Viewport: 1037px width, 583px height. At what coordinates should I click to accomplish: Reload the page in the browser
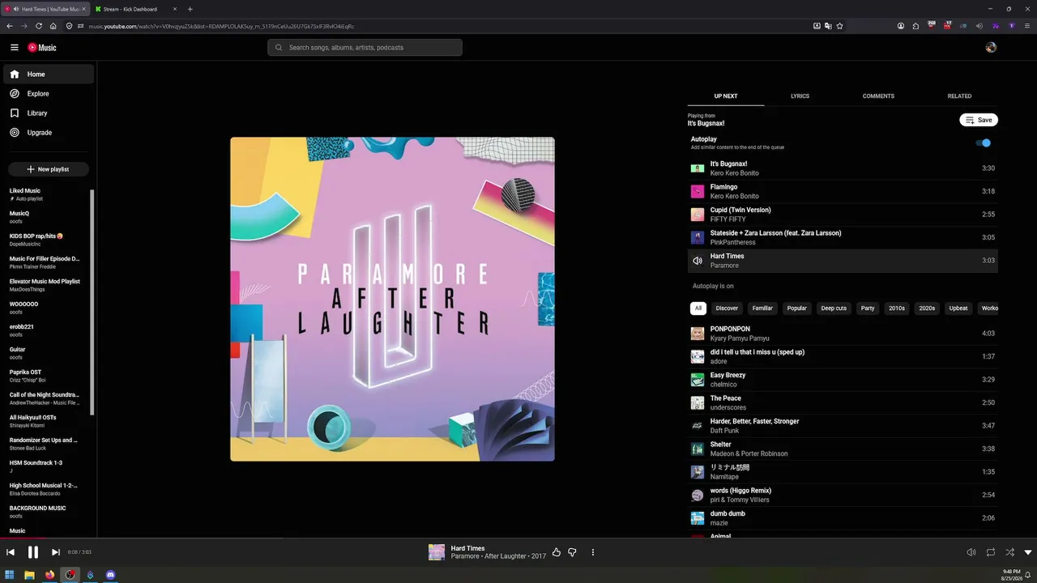(x=39, y=26)
